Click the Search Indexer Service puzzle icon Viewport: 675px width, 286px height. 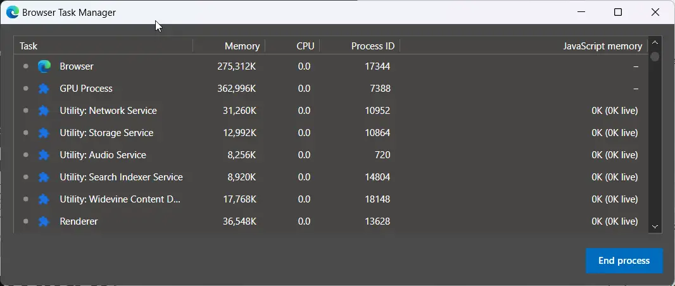44,177
